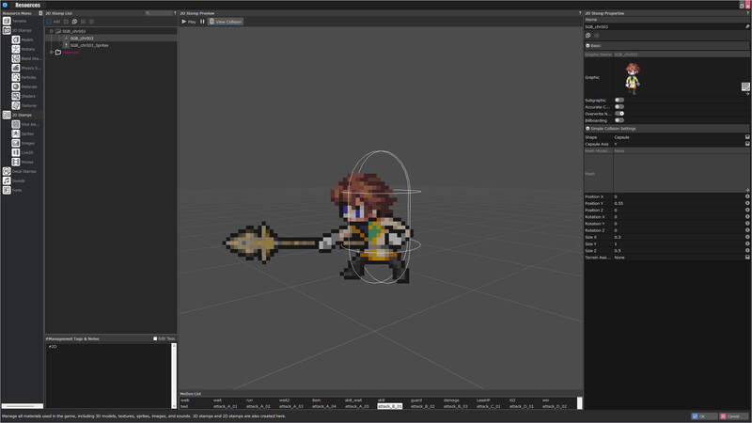This screenshot has width=752, height=423.
Task: Select the skill_wait motion
Action: coord(353,400)
